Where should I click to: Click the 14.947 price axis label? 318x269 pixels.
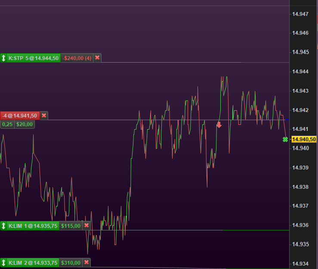pos(300,14)
